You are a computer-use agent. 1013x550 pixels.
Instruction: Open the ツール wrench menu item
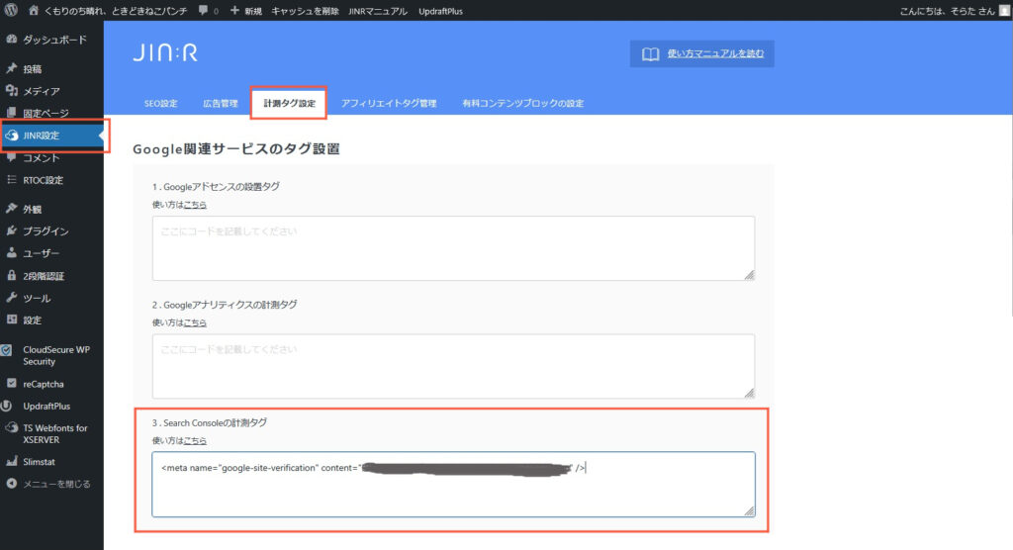point(36,298)
